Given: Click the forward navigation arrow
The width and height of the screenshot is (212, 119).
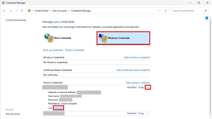Looking at the screenshot, I should [11, 11].
